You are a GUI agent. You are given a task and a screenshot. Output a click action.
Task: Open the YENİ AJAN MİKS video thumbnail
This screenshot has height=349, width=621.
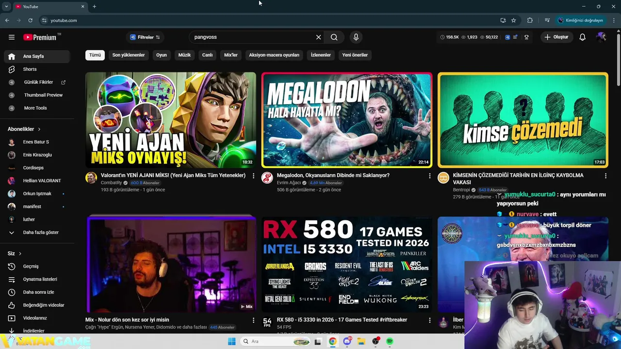[x=171, y=120]
